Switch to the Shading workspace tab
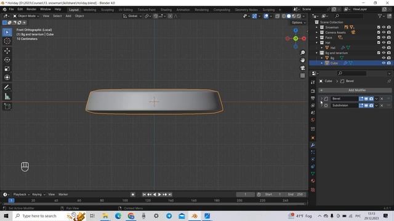The image size is (394, 221). [166, 10]
